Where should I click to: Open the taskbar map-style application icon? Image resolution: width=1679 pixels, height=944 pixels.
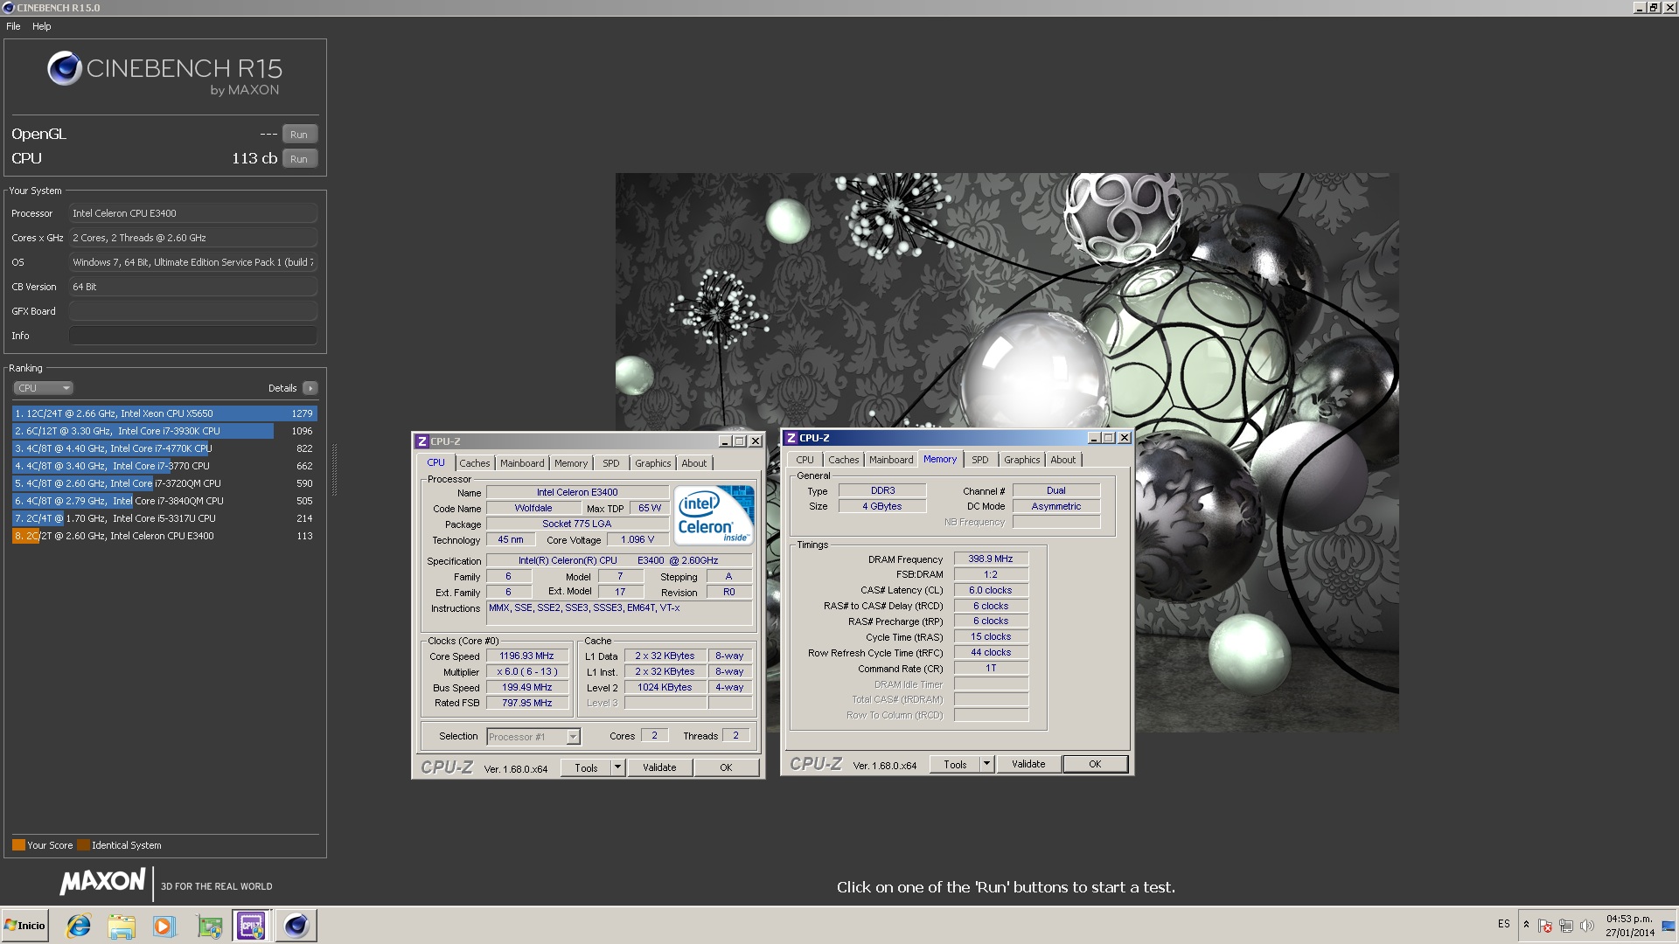209,926
